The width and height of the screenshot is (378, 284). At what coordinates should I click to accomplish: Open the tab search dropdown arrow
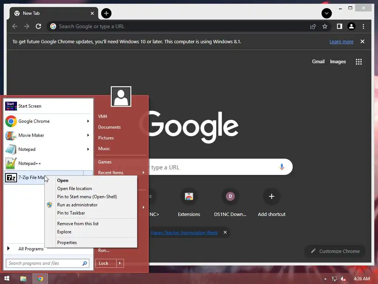point(326,13)
